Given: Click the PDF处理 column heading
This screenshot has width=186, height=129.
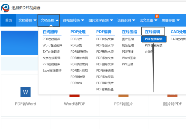Looking at the screenshot, I should click(78, 32).
